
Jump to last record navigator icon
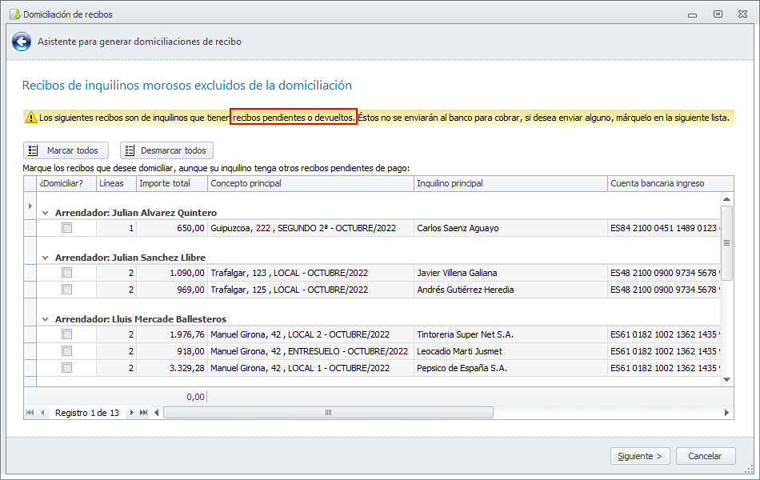click(x=143, y=413)
